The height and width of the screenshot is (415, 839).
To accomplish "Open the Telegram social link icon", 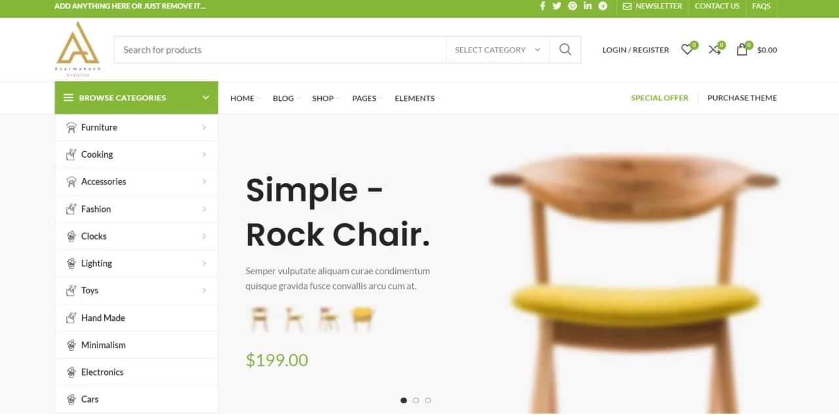I will tap(603, 6).
